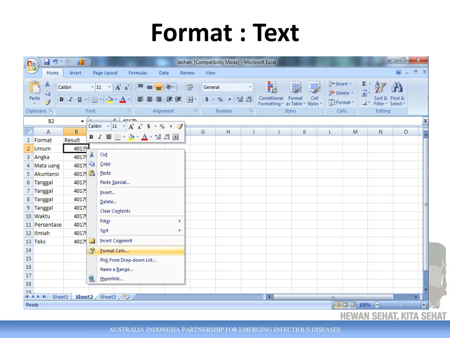450x338 pixels.
Task: Click the Orientation icon in Alignment group
Action: (x=169, y=87)
